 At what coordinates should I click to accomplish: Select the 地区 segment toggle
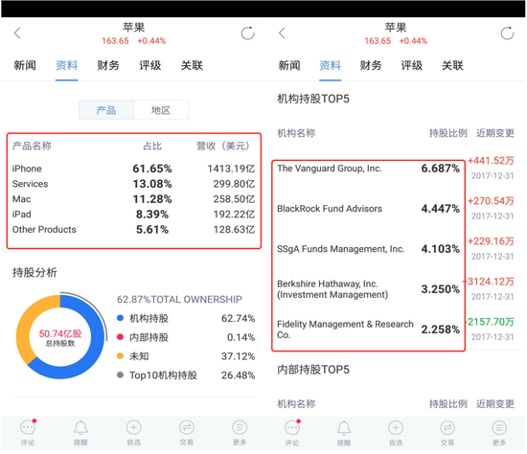pyautogui.click(x=161, y=110)
